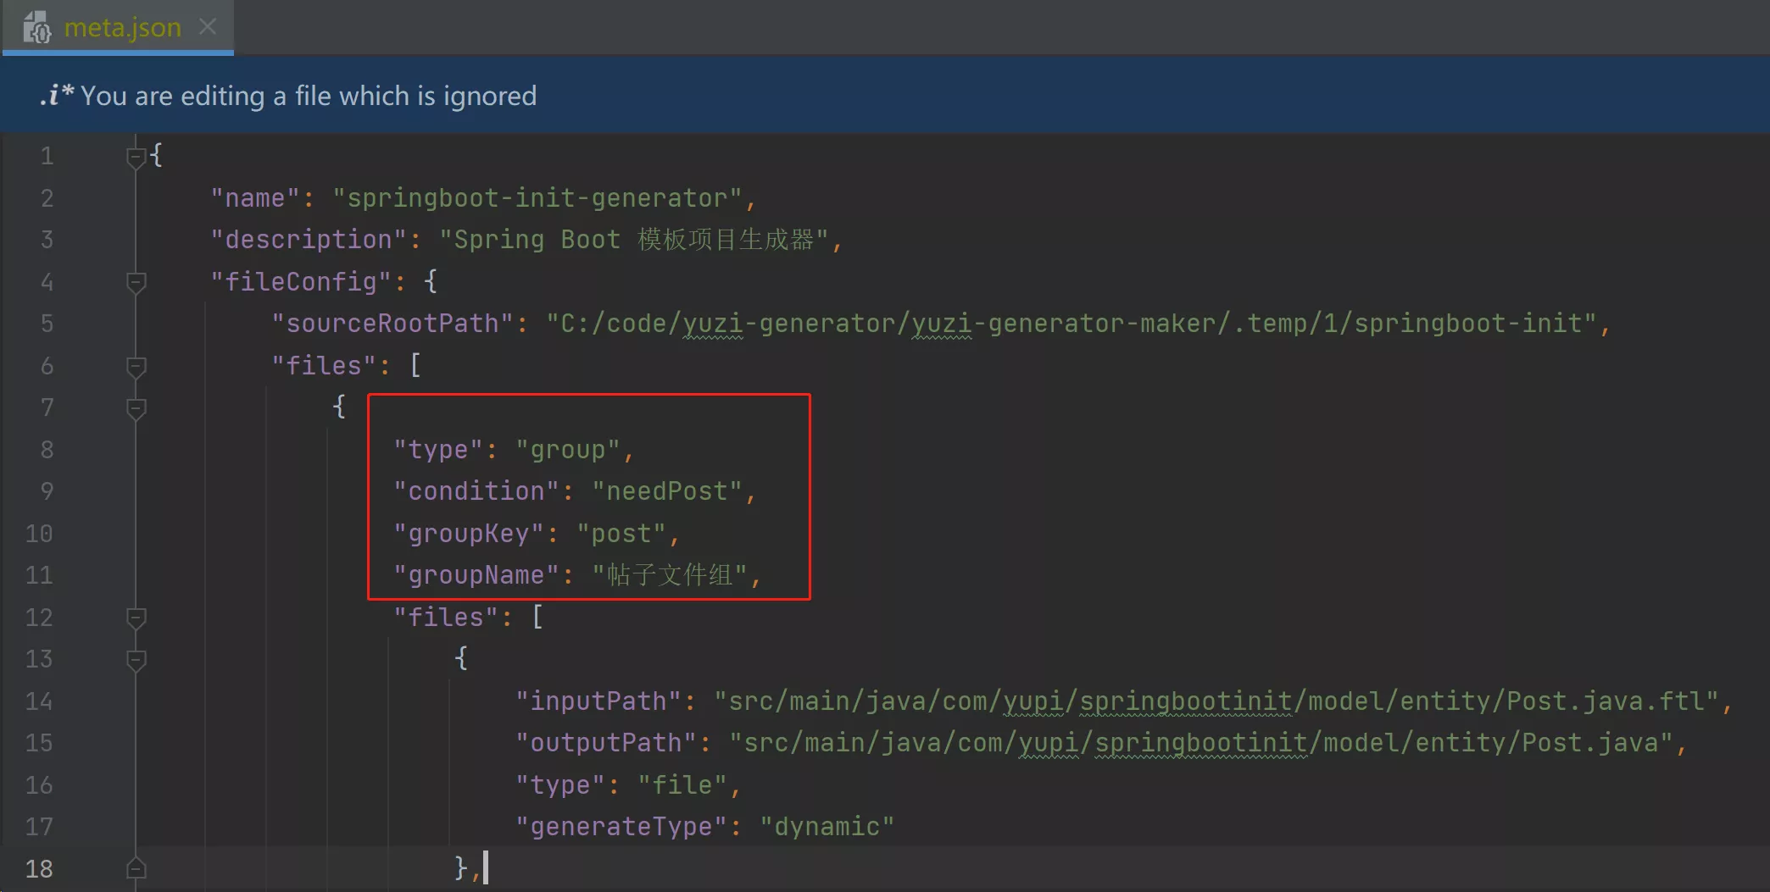Click the outputPath value ending in Post.java

(x=1201, y=743)
